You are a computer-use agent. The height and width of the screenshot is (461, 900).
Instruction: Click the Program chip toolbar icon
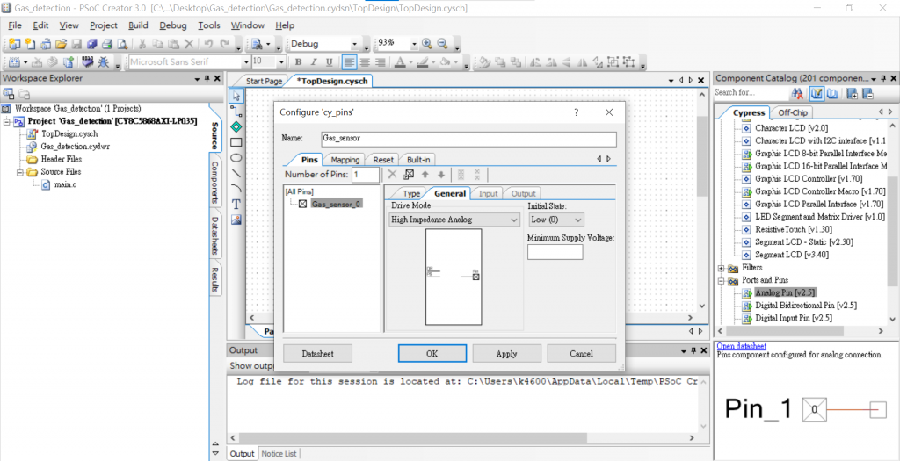[87, 62]
